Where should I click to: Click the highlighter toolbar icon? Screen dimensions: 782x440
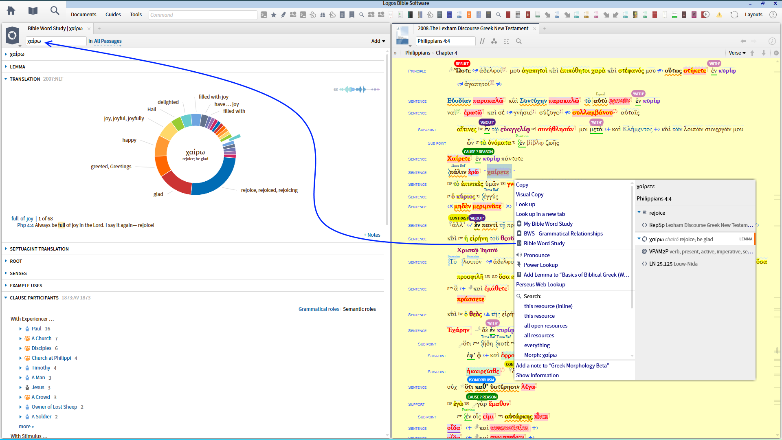283,15
